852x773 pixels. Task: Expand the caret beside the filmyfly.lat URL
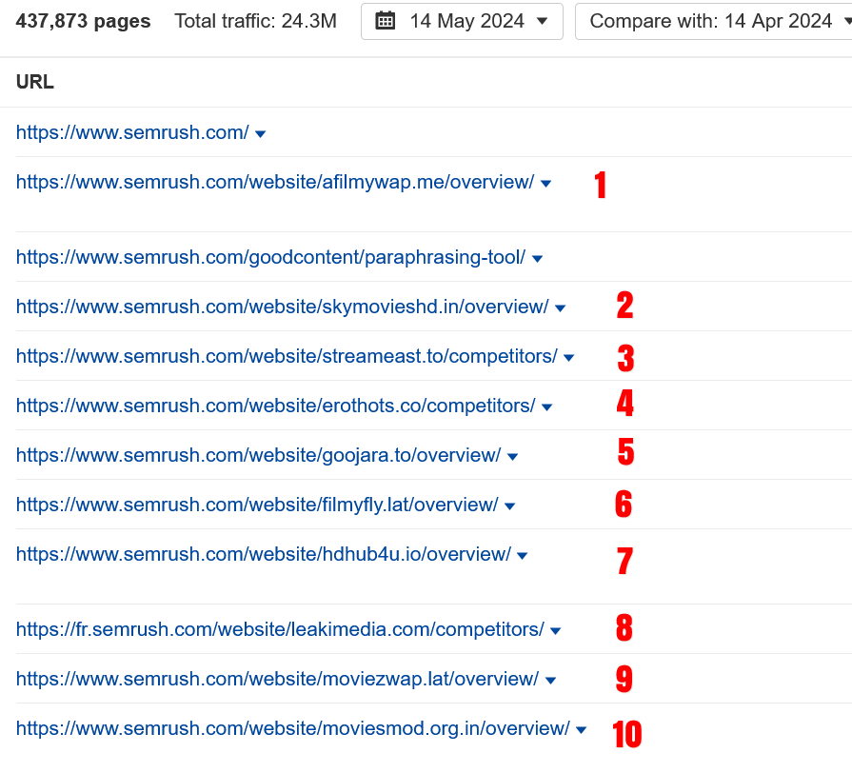509,506
